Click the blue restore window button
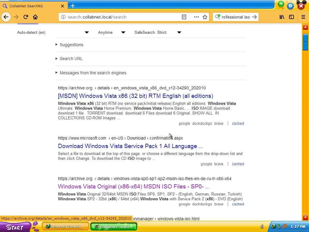Image resolution: width=309 pixels, height=232 pixels. [x=290, y=6]
